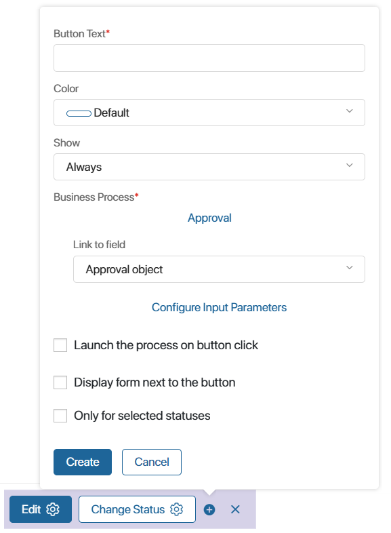Click the plus icon to add a button
The image size is (391, 533).
click(209, 509)
